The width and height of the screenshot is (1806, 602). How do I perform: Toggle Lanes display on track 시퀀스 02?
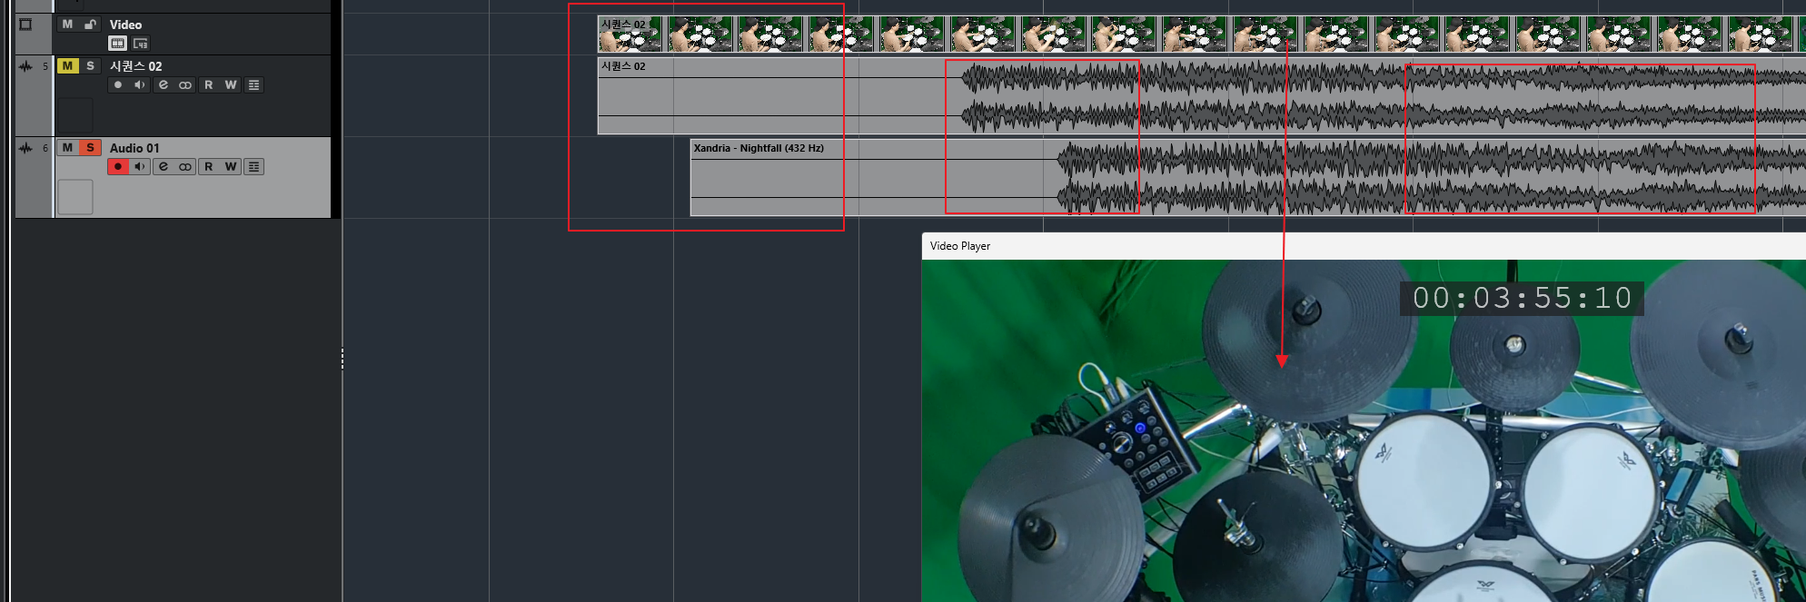(x=254, y=84)
